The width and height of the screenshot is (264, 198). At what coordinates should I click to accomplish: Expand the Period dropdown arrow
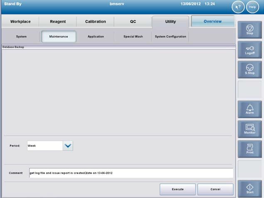[68, 146]
